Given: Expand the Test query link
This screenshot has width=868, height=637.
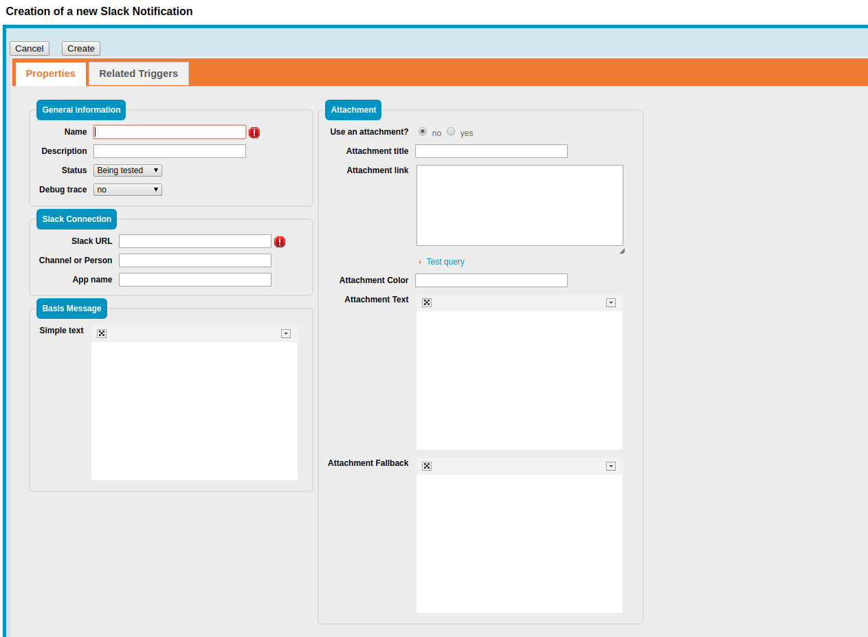Looking at the screenshot, I should pos(445,262).
